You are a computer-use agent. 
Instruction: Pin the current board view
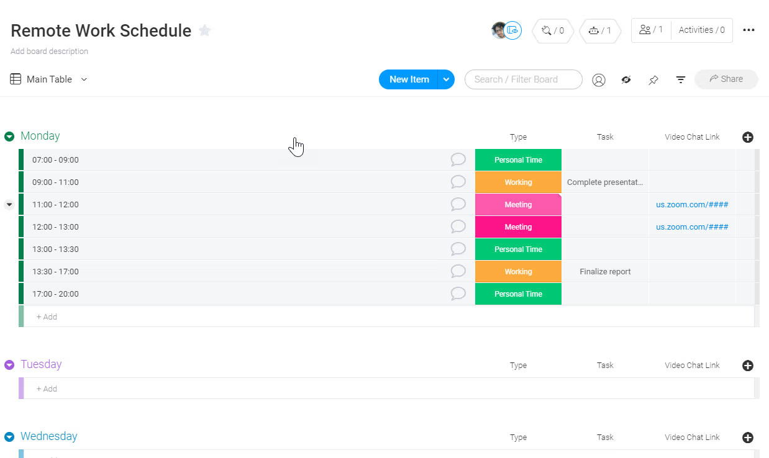653,79
